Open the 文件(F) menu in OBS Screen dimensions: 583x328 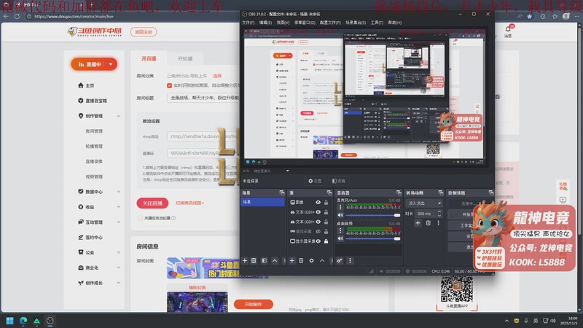(x=249, y=23)
